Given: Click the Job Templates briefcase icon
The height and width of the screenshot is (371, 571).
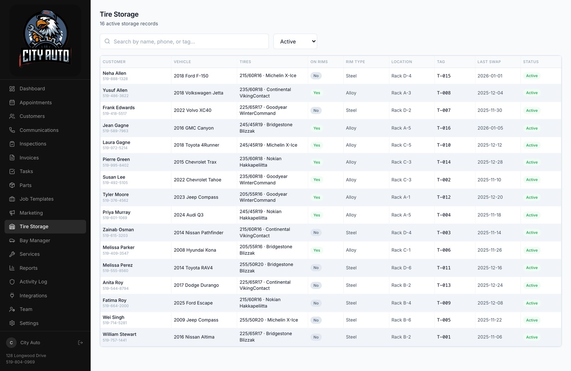Looking at the screenshot, I should pyautogui.click(x=12, y=199).
